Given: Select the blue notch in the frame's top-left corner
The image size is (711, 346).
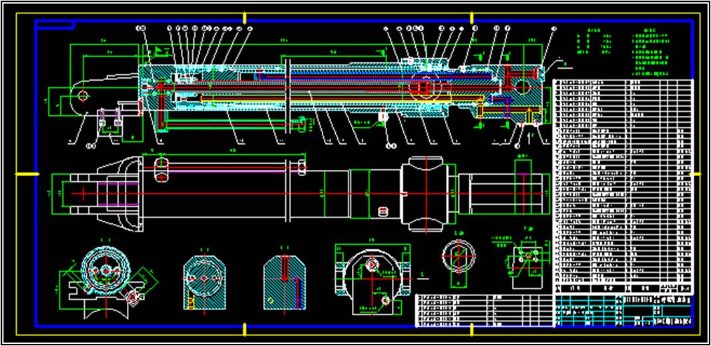Looking at the screenshot, I should (x=55, y=25).
